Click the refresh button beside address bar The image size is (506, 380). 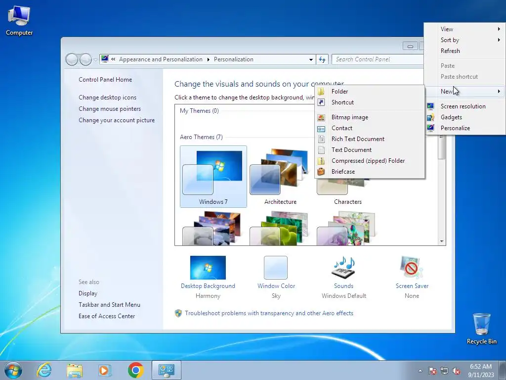[x=322, y=59]
